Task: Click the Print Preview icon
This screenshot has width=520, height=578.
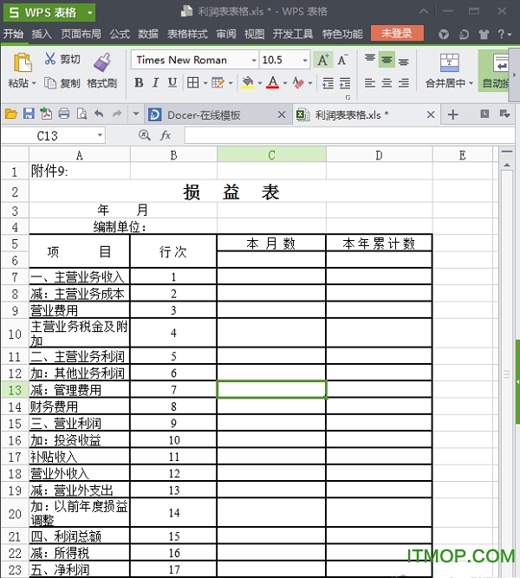Action: click(x=81, y=114)
